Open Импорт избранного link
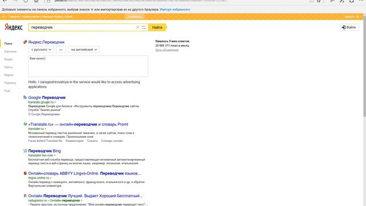The height and width of the screenshot is (206, 366). pos(175,10)
